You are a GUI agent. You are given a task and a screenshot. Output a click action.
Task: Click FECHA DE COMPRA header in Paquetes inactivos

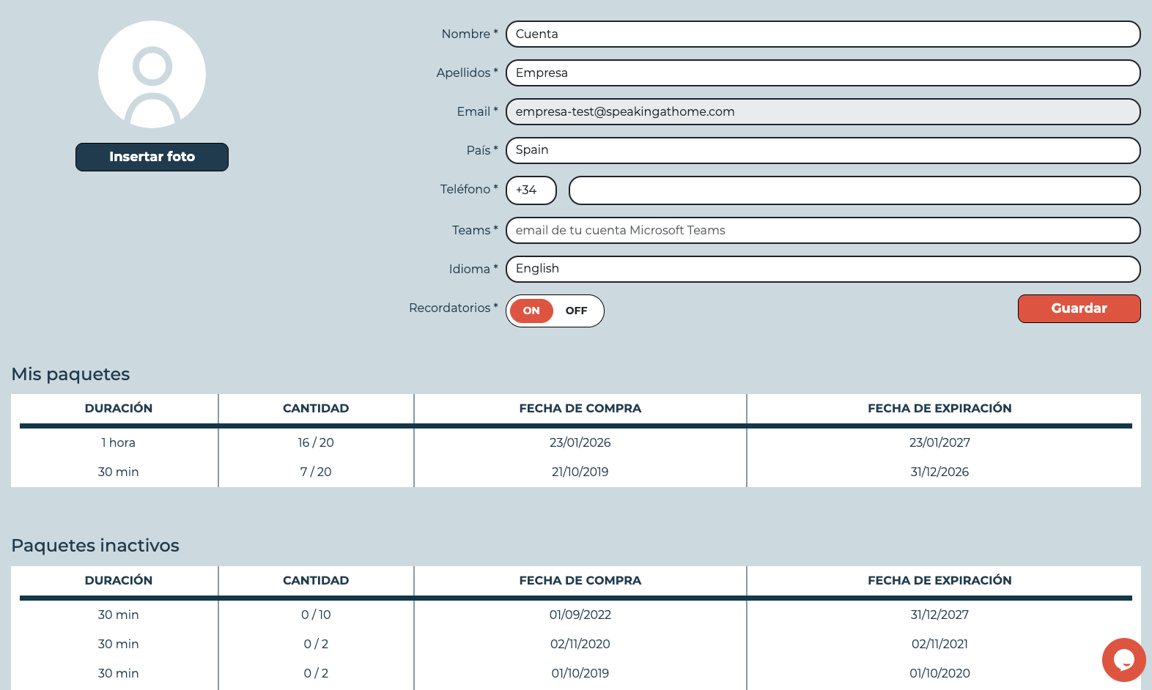pyautogui.click(x=580, y=581)
